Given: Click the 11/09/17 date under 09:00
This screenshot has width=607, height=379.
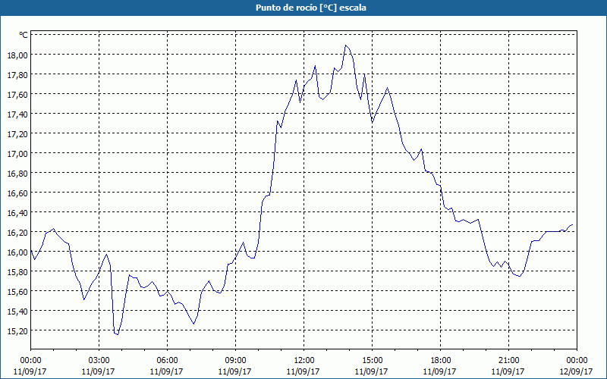Looking at the screenshot, I should (x=235, y=371).
